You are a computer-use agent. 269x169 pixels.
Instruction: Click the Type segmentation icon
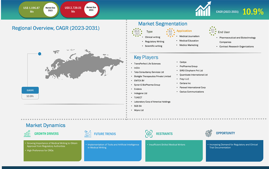(x=137, y=32)
